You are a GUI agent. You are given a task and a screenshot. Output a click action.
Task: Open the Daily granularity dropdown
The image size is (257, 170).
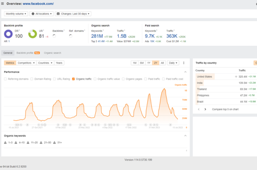pyautogui.click(x=173, y=63)
